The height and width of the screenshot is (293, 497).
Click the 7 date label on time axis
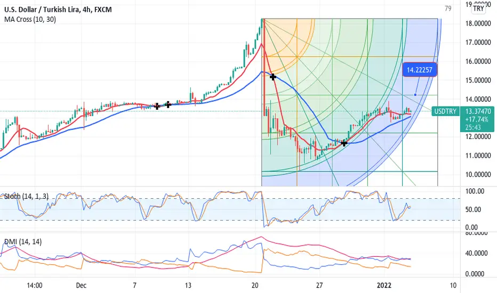coord(135,286)
